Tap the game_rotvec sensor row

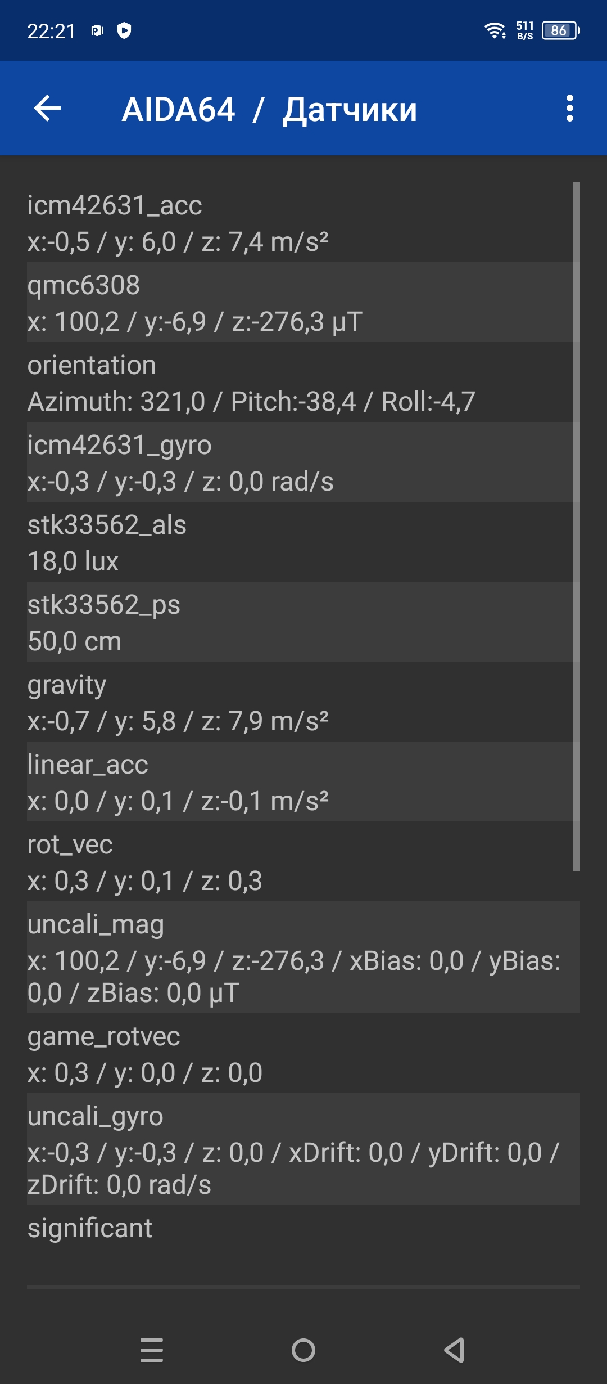click(298, 1054)
